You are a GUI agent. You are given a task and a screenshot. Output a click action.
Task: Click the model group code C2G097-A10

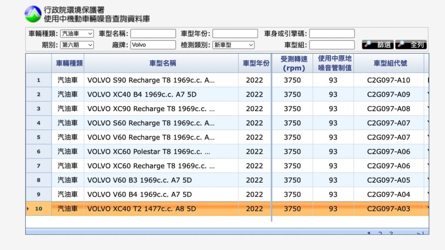[389, 80]
